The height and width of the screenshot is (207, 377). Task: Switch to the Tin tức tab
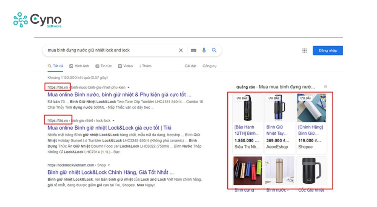tap(104, 66)
